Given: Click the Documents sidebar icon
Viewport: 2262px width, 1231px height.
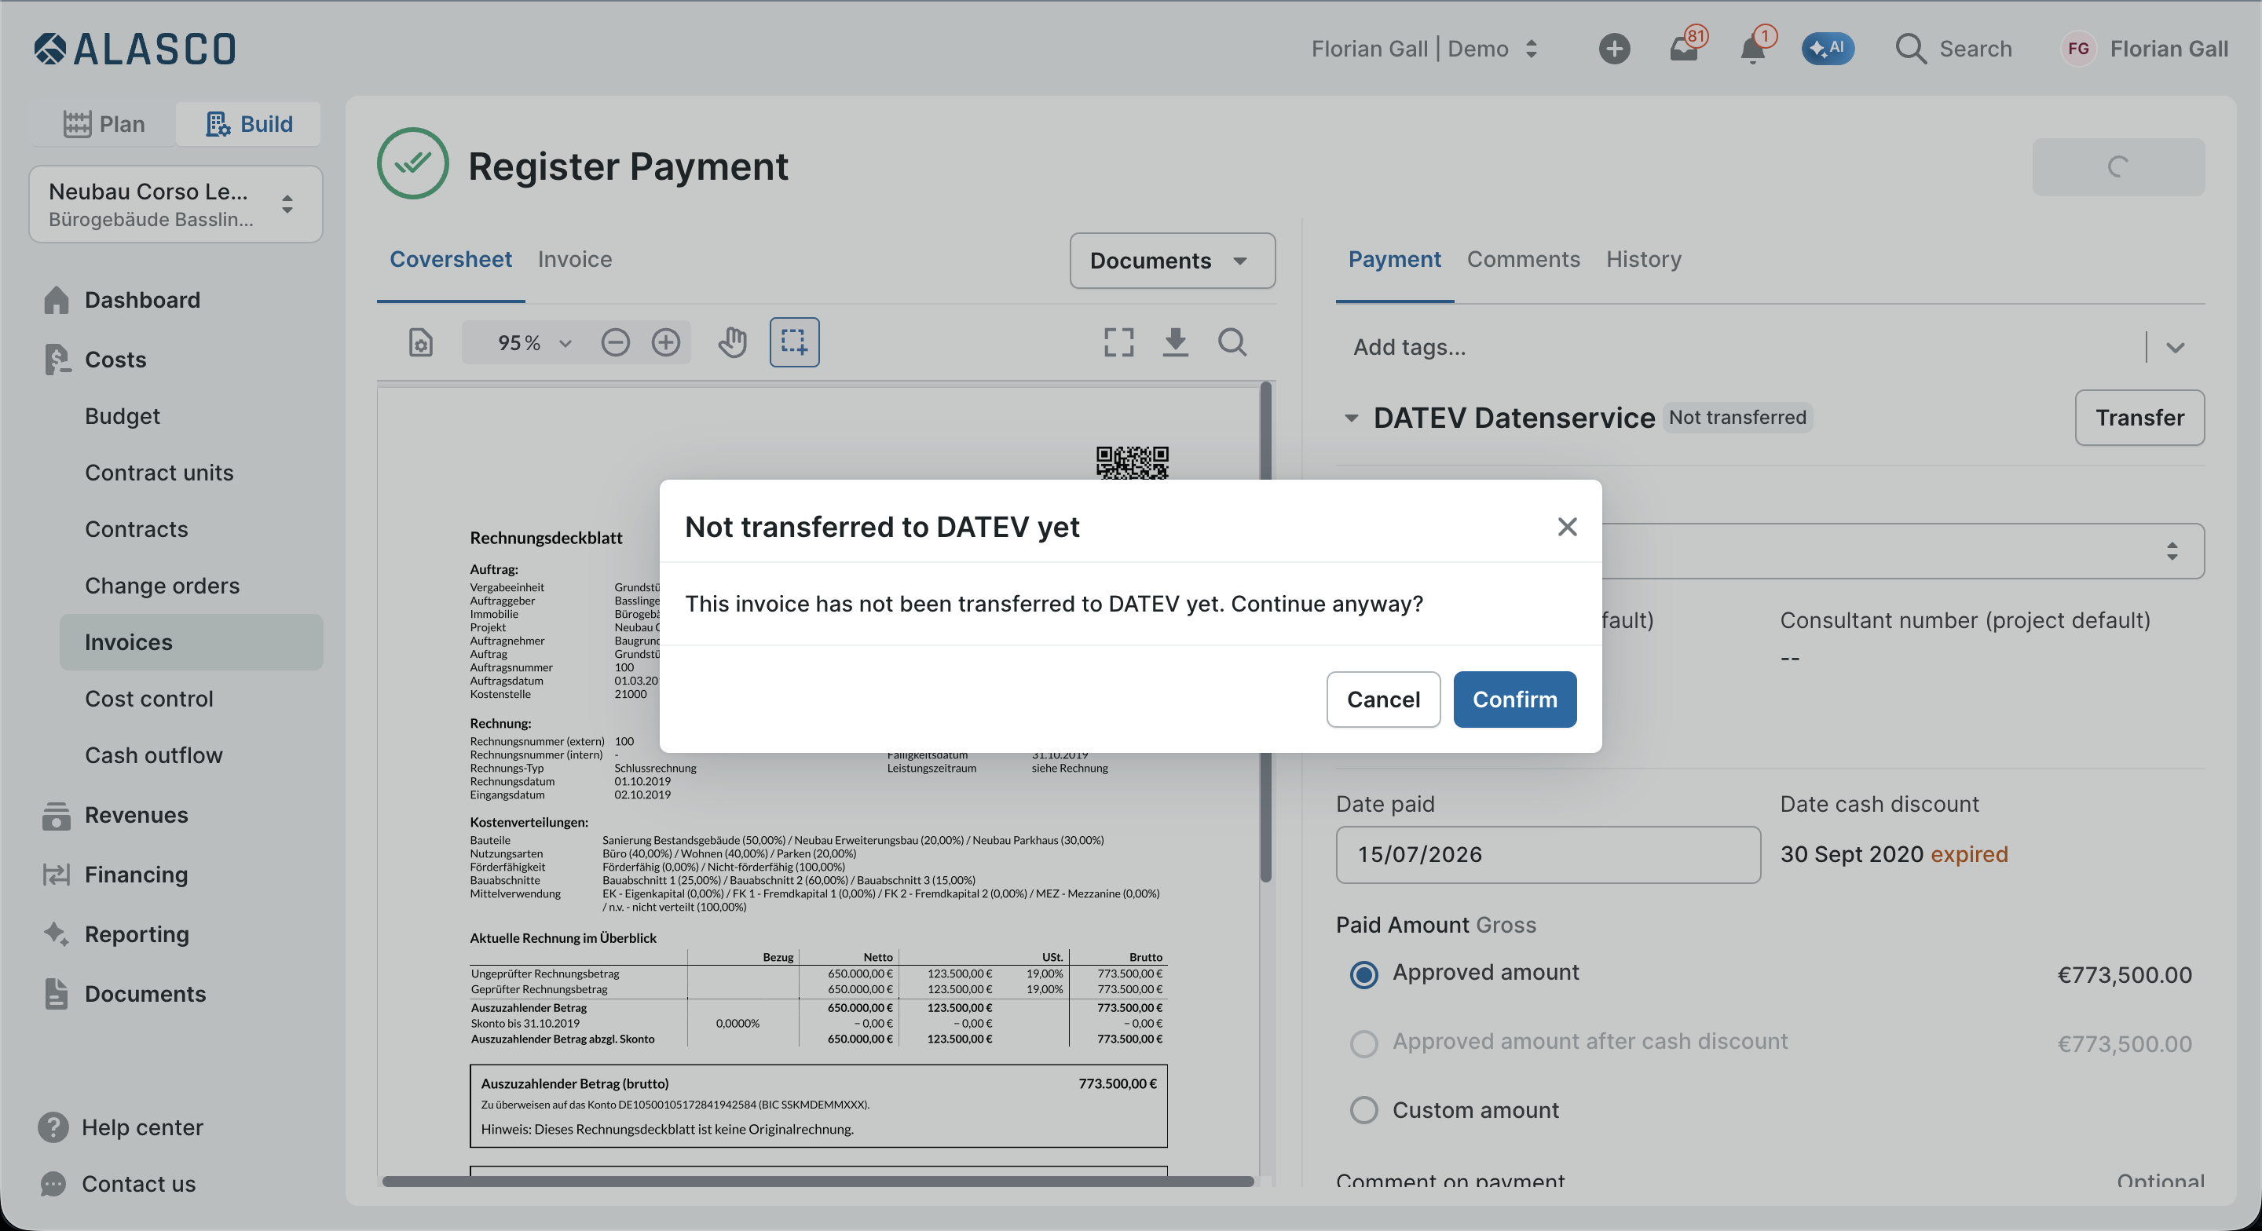Looking at the screenshot, I should [x=57, y=993].
